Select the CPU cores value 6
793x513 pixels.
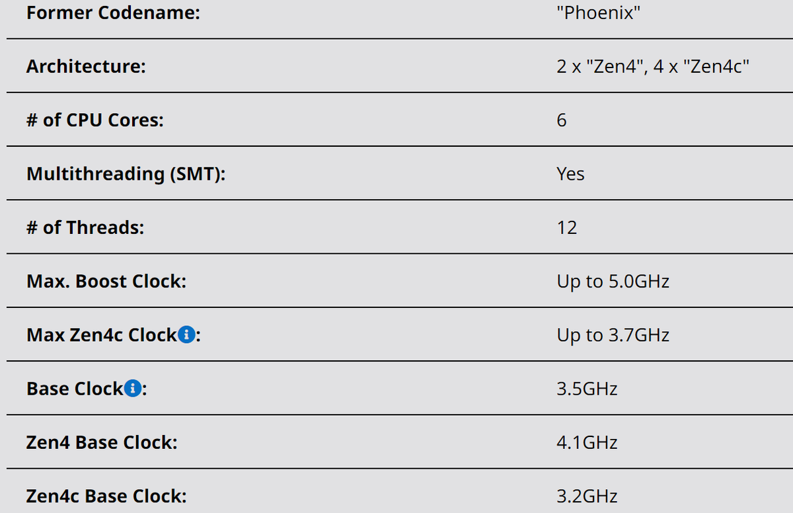(x=562, y=120)
